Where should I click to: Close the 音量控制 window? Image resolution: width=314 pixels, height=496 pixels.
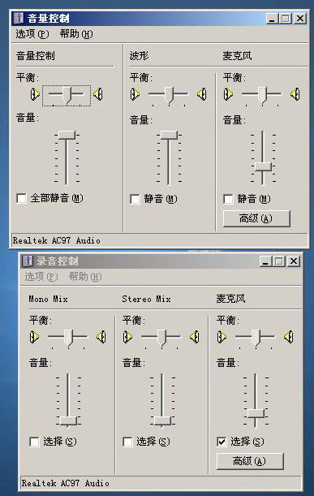click(x=300, y=19)
